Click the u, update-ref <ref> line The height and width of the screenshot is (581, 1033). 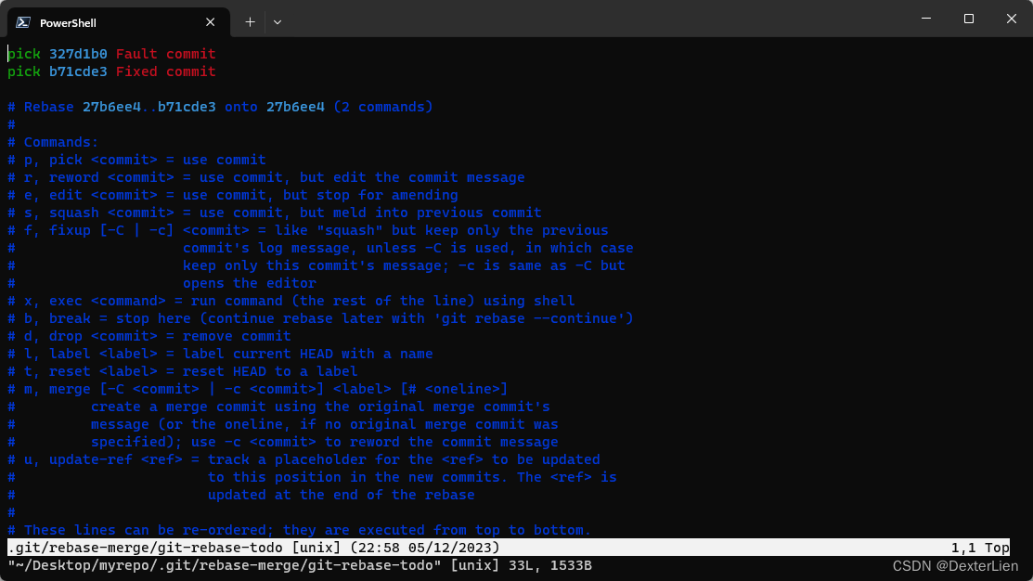point(303,459)
